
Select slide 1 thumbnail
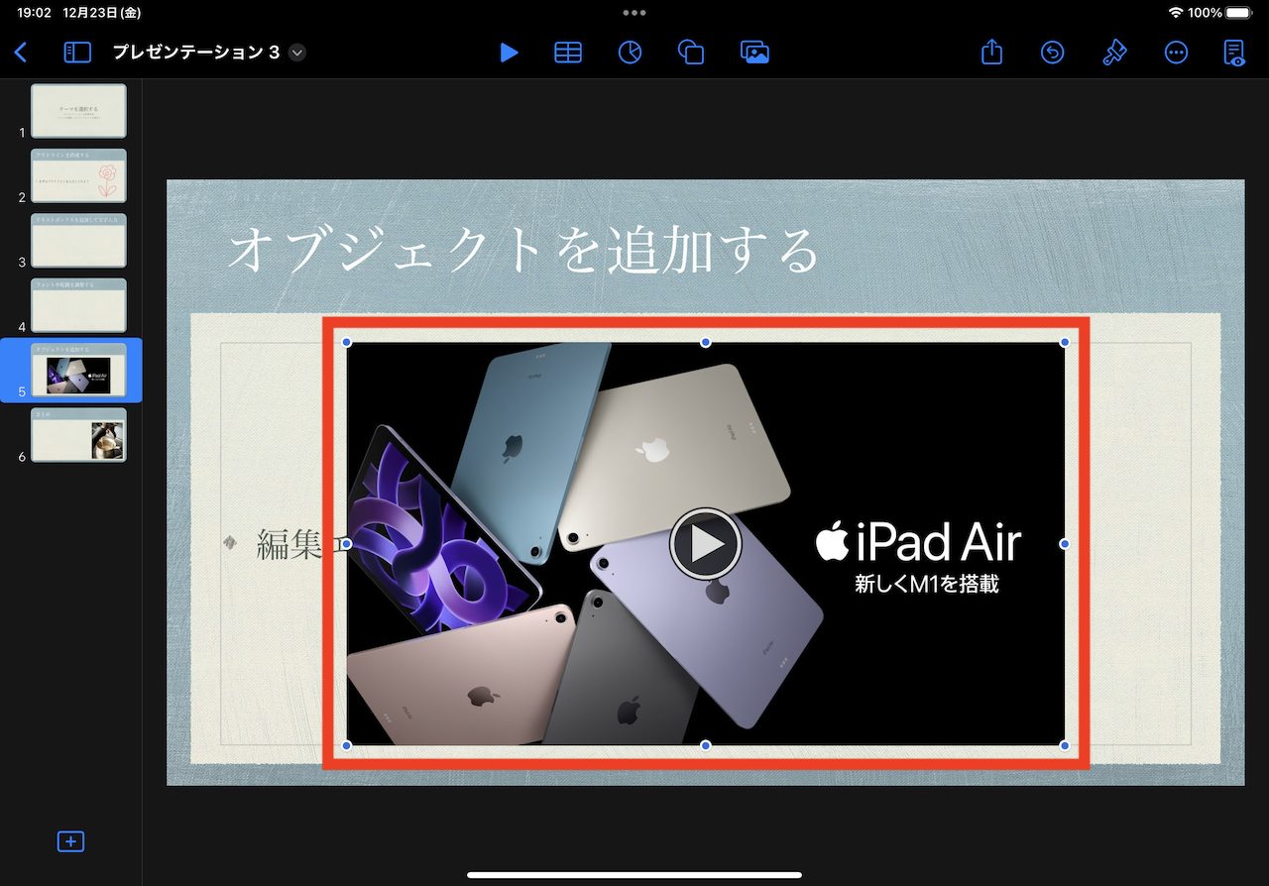[78, 111]
